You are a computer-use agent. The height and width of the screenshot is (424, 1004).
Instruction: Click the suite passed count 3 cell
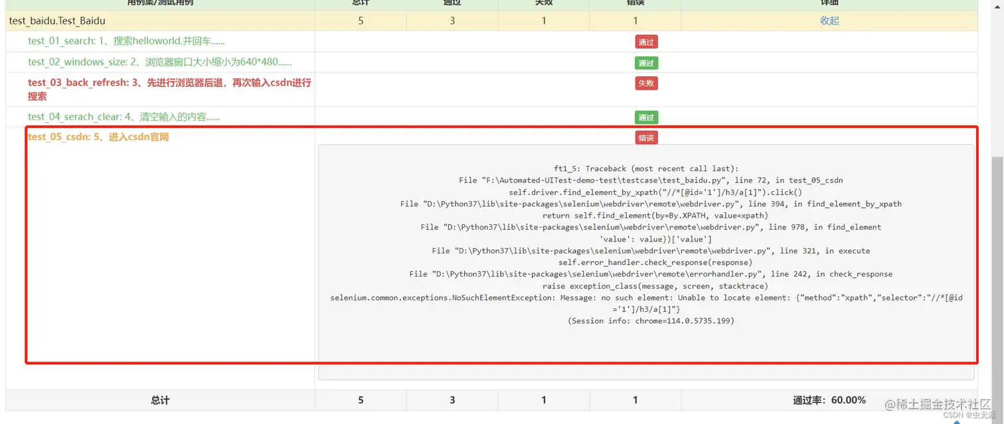point(452,21)
